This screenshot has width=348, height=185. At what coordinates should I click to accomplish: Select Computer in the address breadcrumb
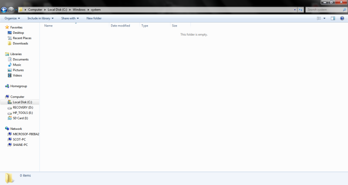[x=35, y=10]
